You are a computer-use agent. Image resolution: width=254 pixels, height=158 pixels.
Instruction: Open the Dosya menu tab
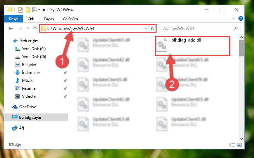(x=14, y=19)
